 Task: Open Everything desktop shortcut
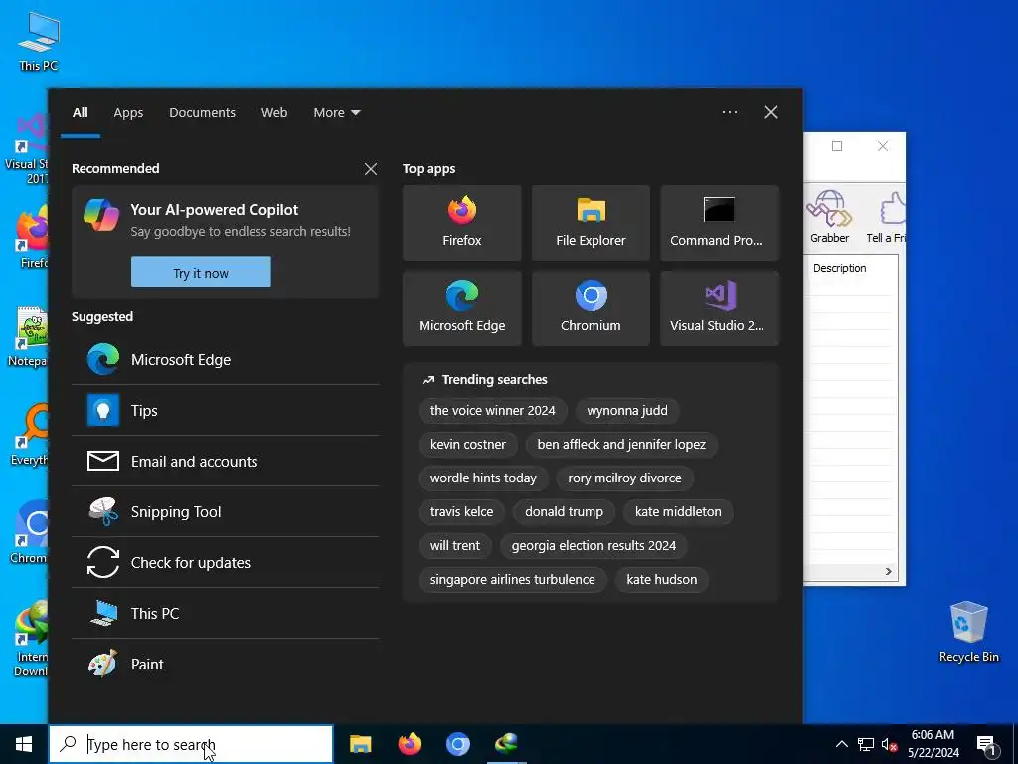pyautogui.click(x=30, y=436)
